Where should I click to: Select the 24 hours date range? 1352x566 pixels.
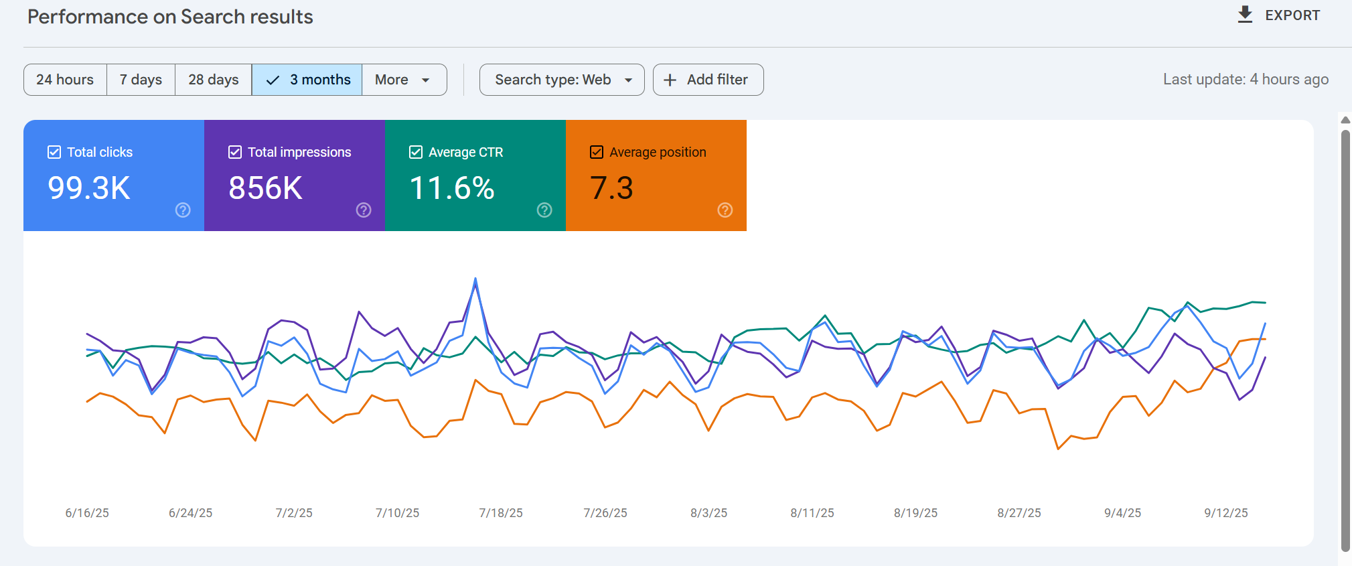click(x=65, y=80)
